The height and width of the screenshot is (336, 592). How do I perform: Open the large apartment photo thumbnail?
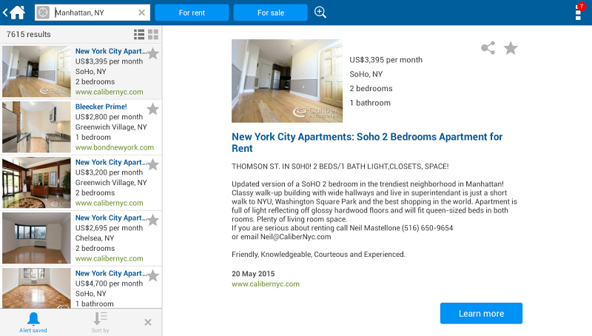[287, 81]
